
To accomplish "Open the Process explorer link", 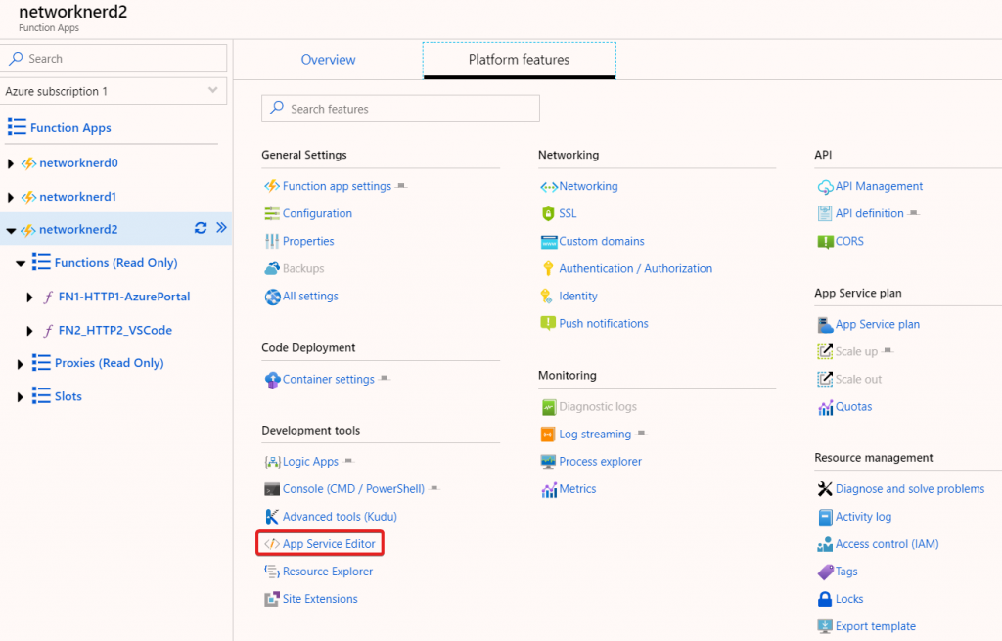I will [x=600, y=461].
